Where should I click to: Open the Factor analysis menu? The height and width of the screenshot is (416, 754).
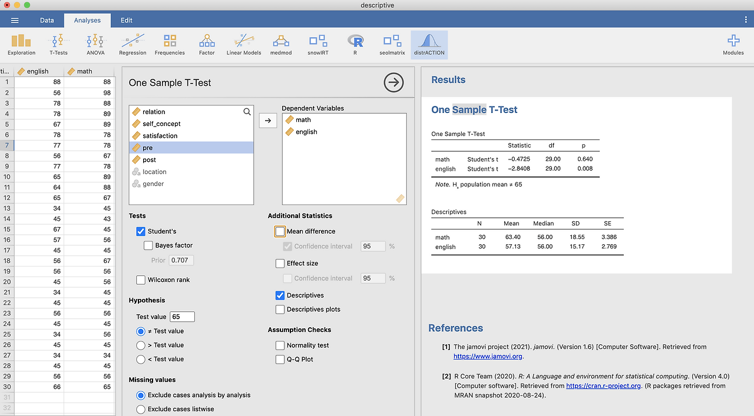pyautogui.click(x=207, y=45)
